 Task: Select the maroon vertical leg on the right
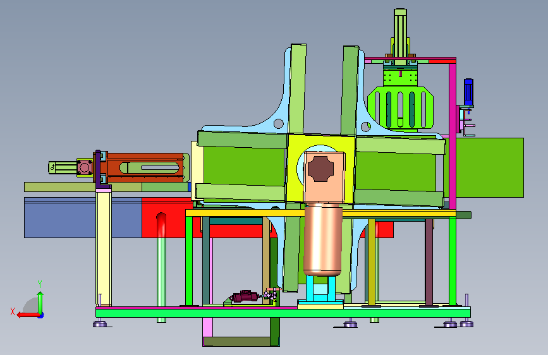[x=429, y=262]
